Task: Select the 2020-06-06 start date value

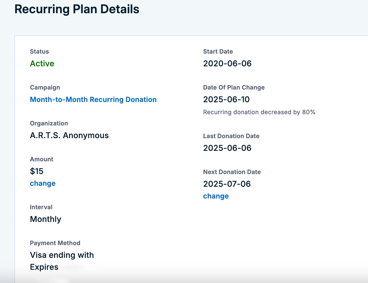Action: point(227,63)
